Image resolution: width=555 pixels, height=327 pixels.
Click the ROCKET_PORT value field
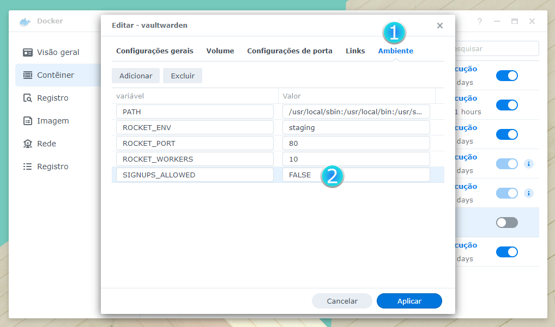(x=355, y=143)
